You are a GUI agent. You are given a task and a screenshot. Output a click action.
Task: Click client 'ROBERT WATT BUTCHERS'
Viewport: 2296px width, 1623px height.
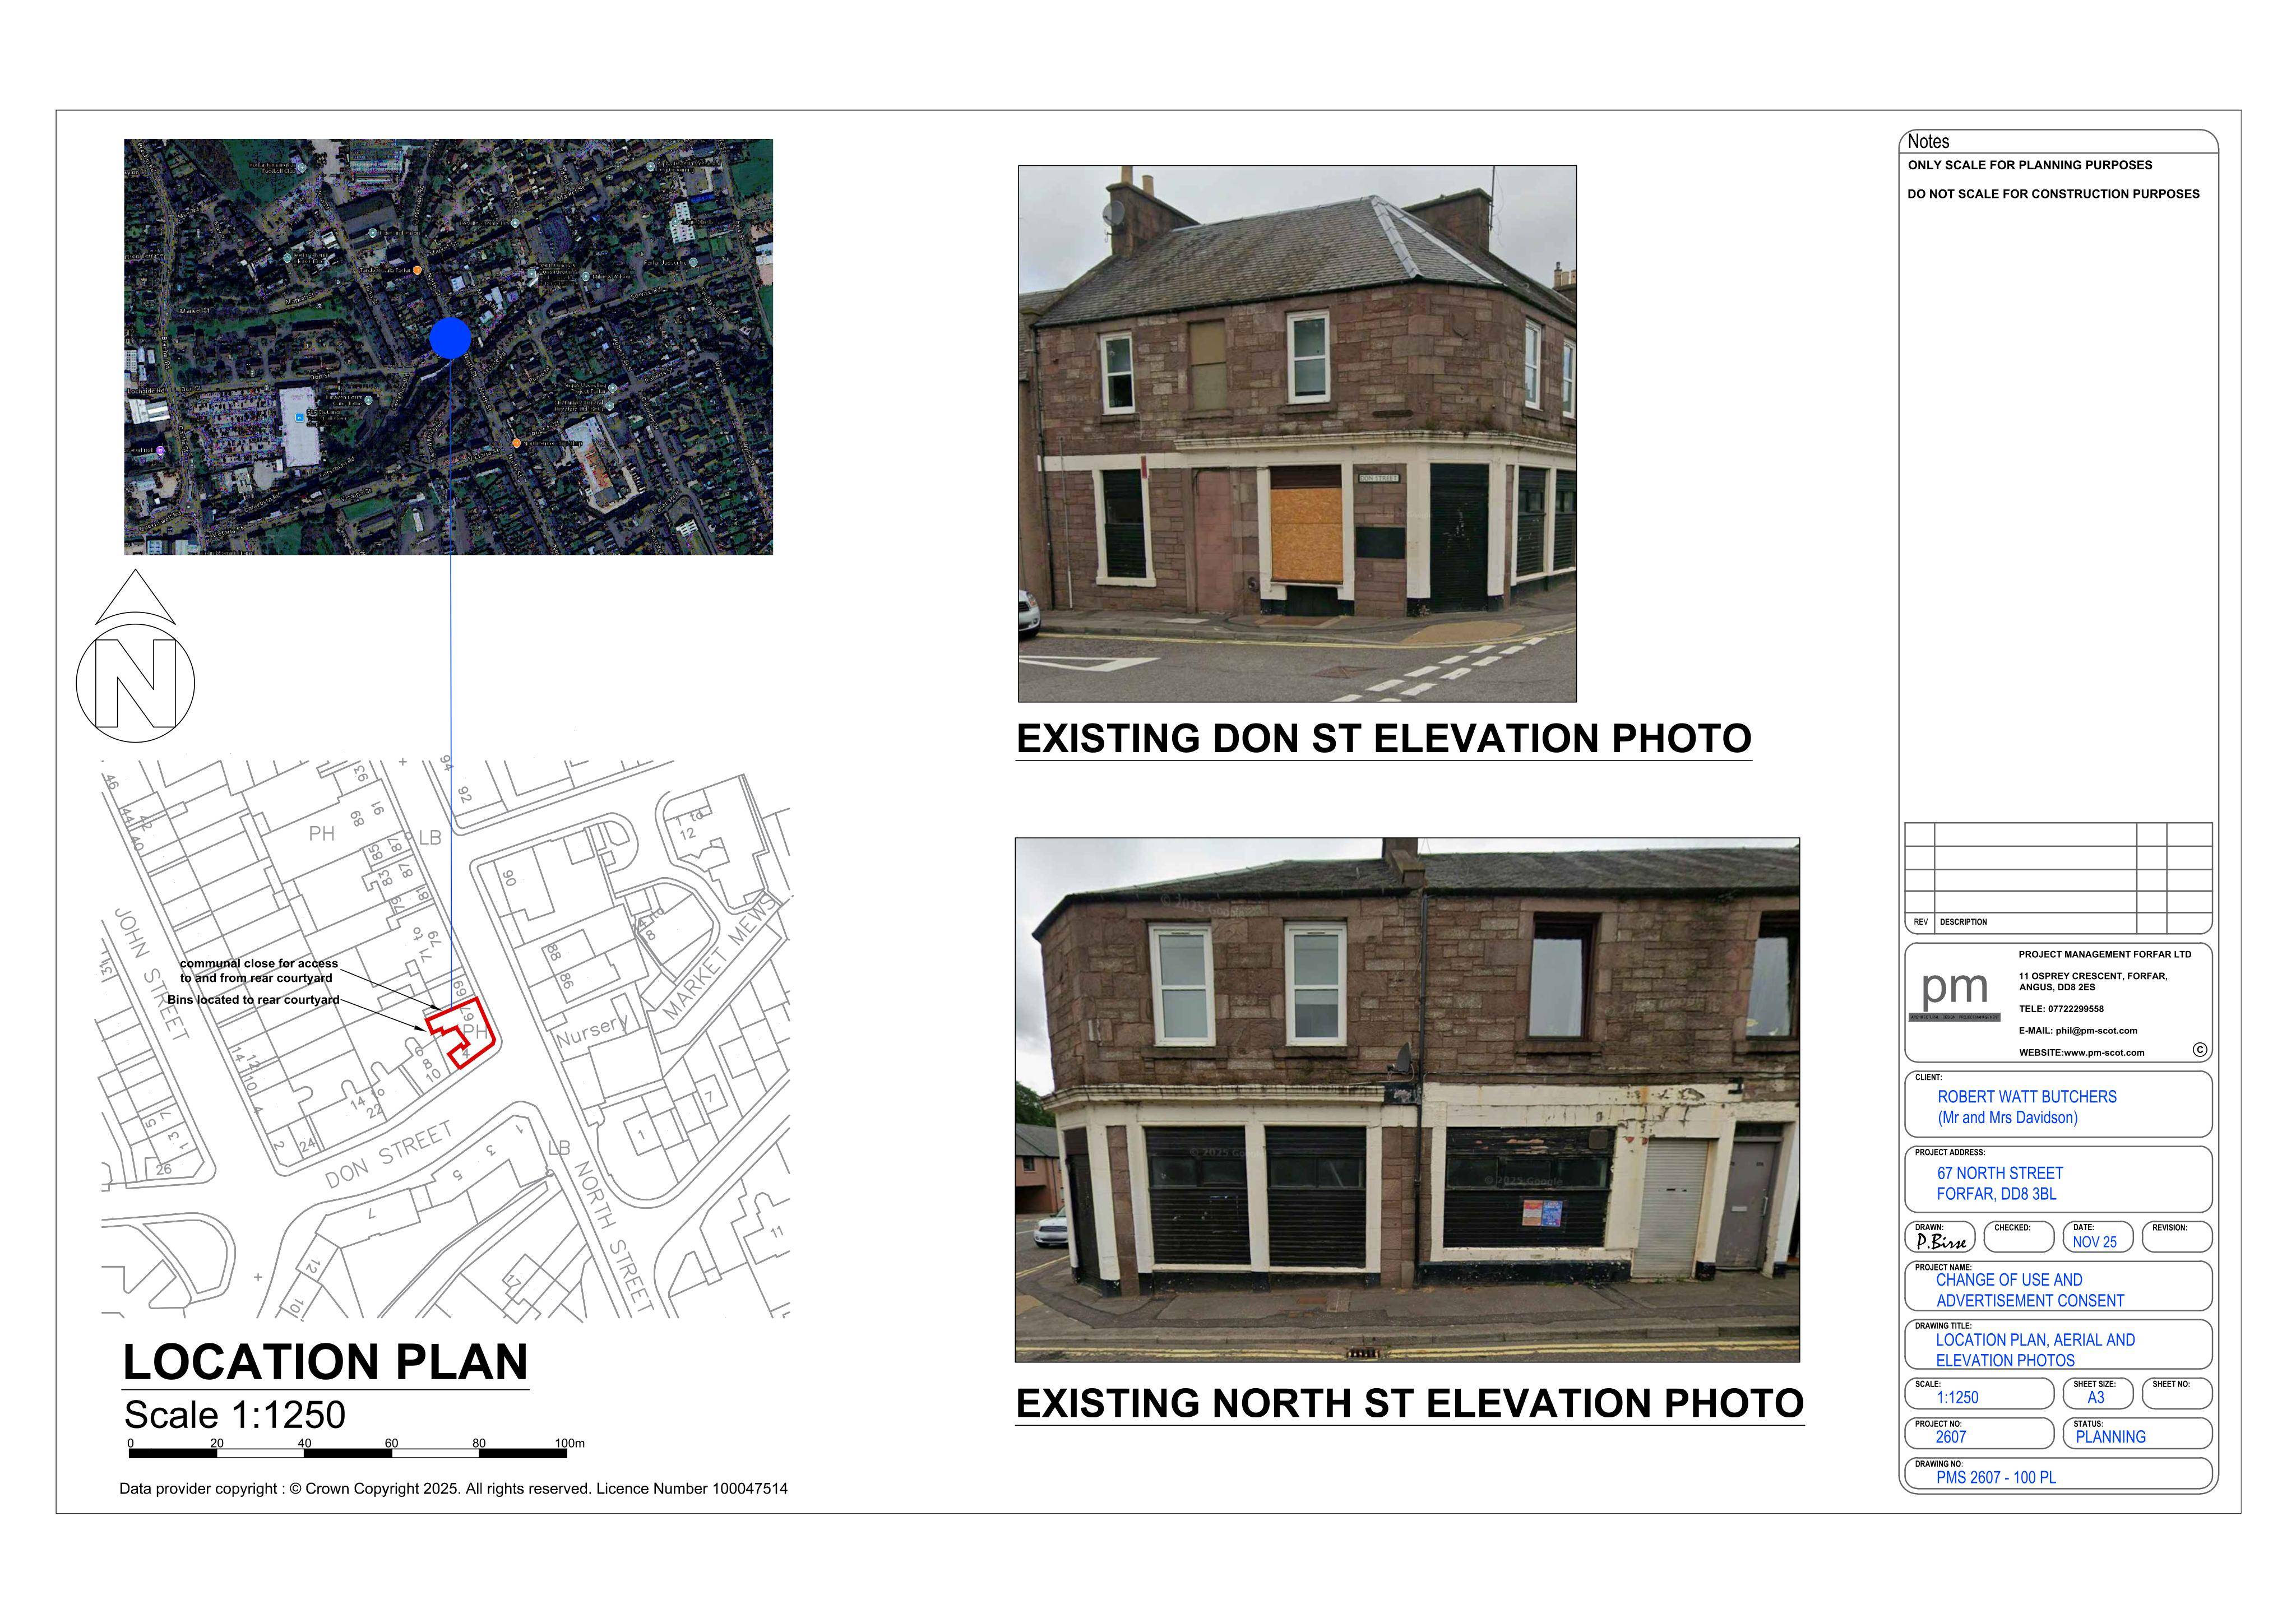(2027, 1097)
